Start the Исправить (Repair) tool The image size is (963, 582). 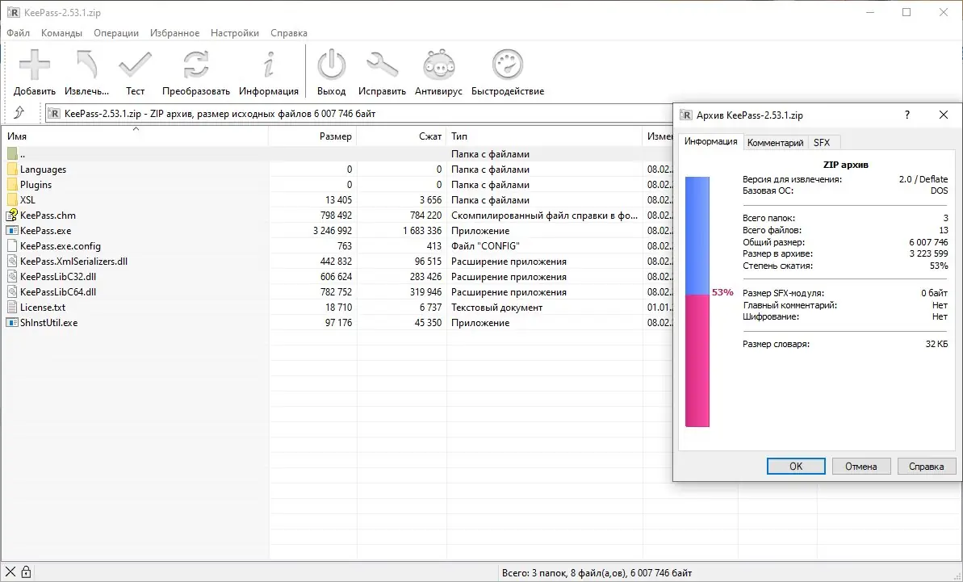click(382, 65)
